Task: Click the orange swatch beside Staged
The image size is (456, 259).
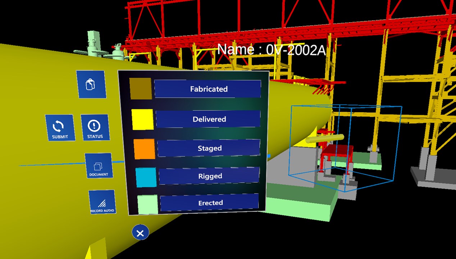Action: click(x=145, y=148)
